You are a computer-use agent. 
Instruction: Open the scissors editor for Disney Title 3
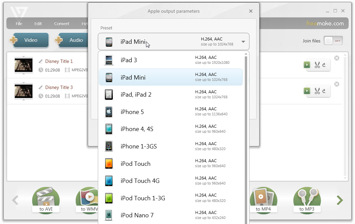[317, 91]
